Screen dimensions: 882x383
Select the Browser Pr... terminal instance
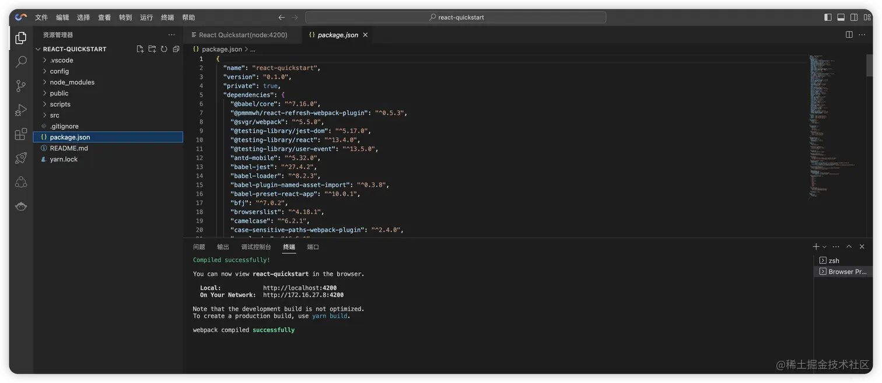843,272
